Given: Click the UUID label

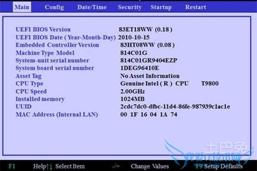Looking at the screenshot, I should tap(24, 107).
